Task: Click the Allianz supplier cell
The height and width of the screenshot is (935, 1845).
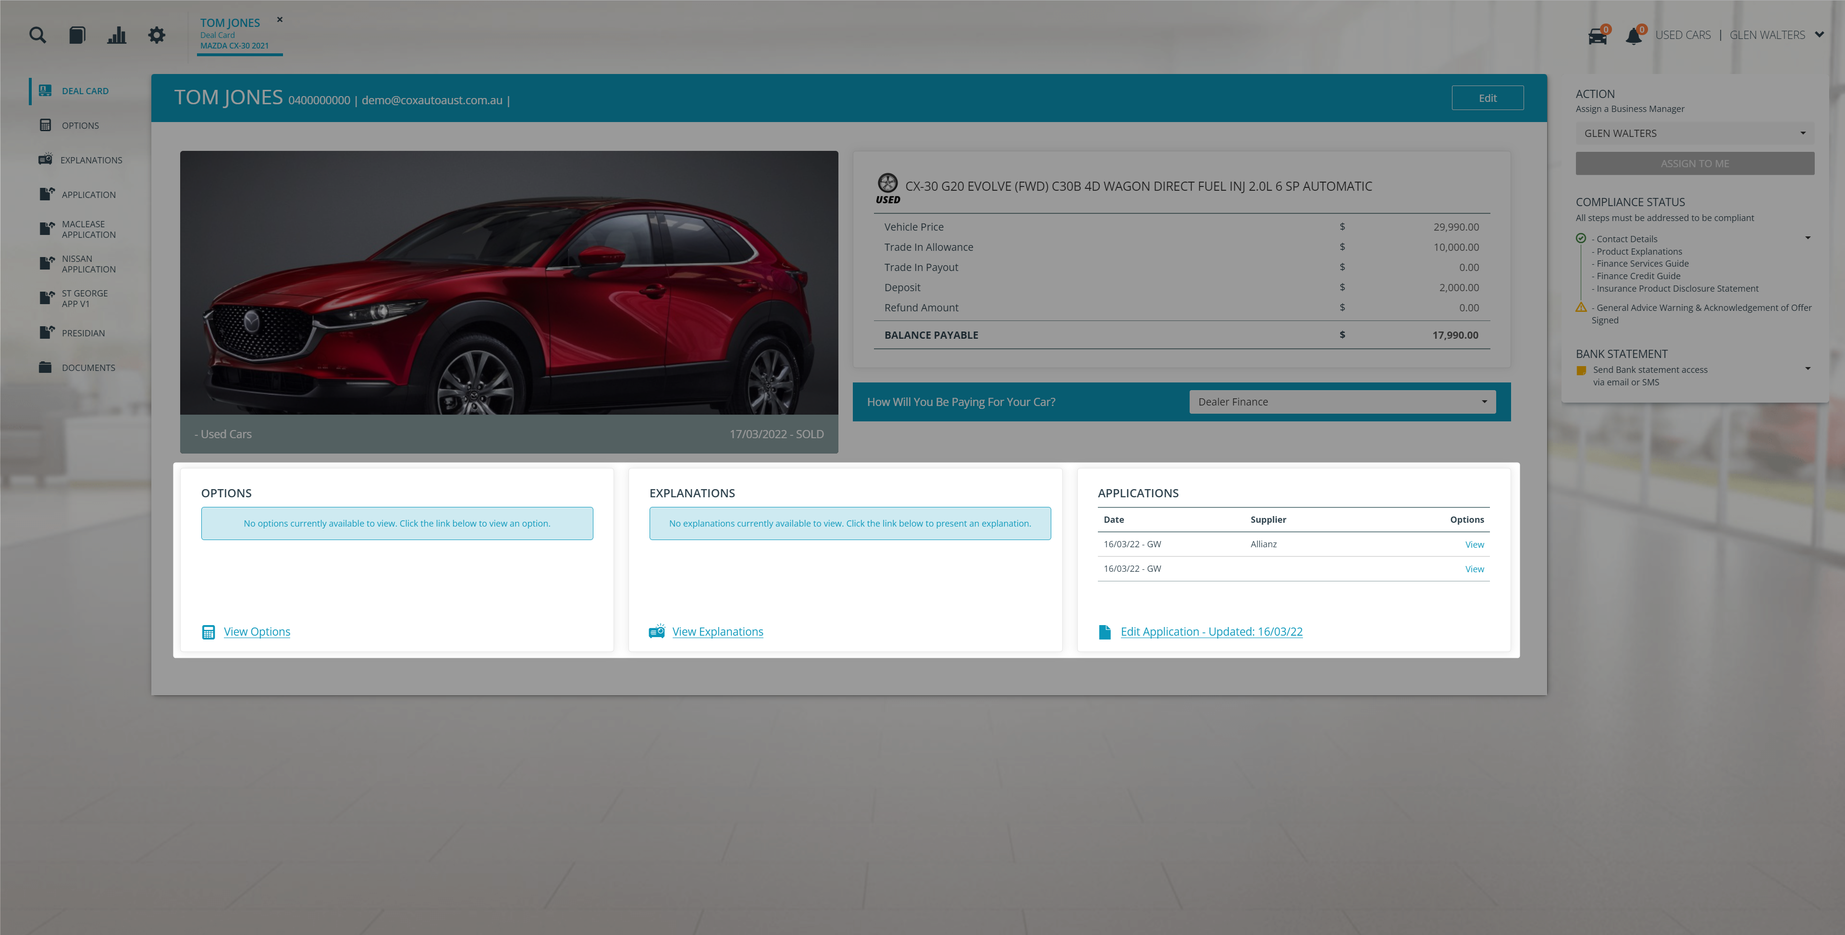Action: click(x=1264, y=544)
